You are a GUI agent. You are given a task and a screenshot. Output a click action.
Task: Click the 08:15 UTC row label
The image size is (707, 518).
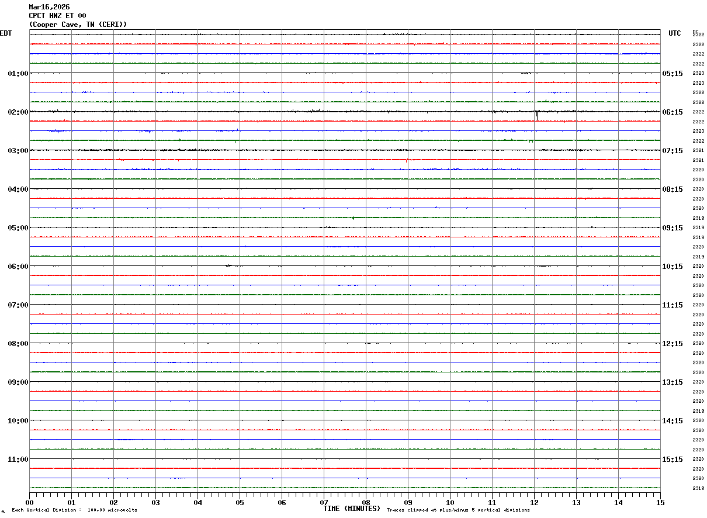coord(673,189)
